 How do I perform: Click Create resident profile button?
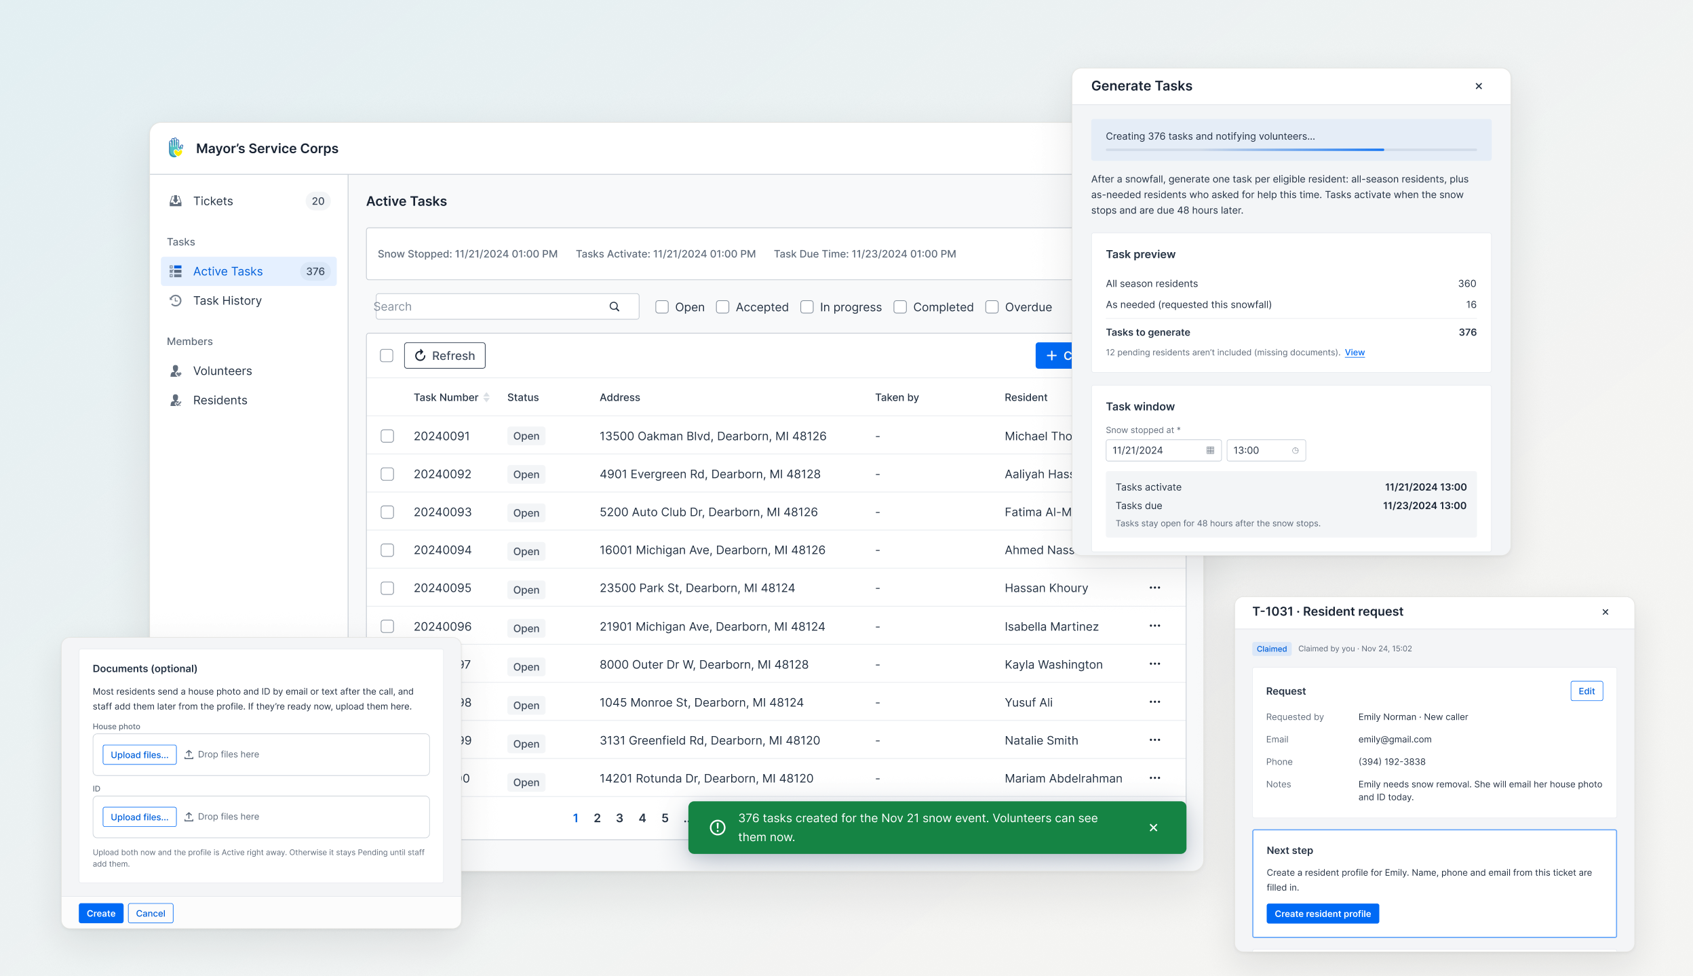point(1322,914)
